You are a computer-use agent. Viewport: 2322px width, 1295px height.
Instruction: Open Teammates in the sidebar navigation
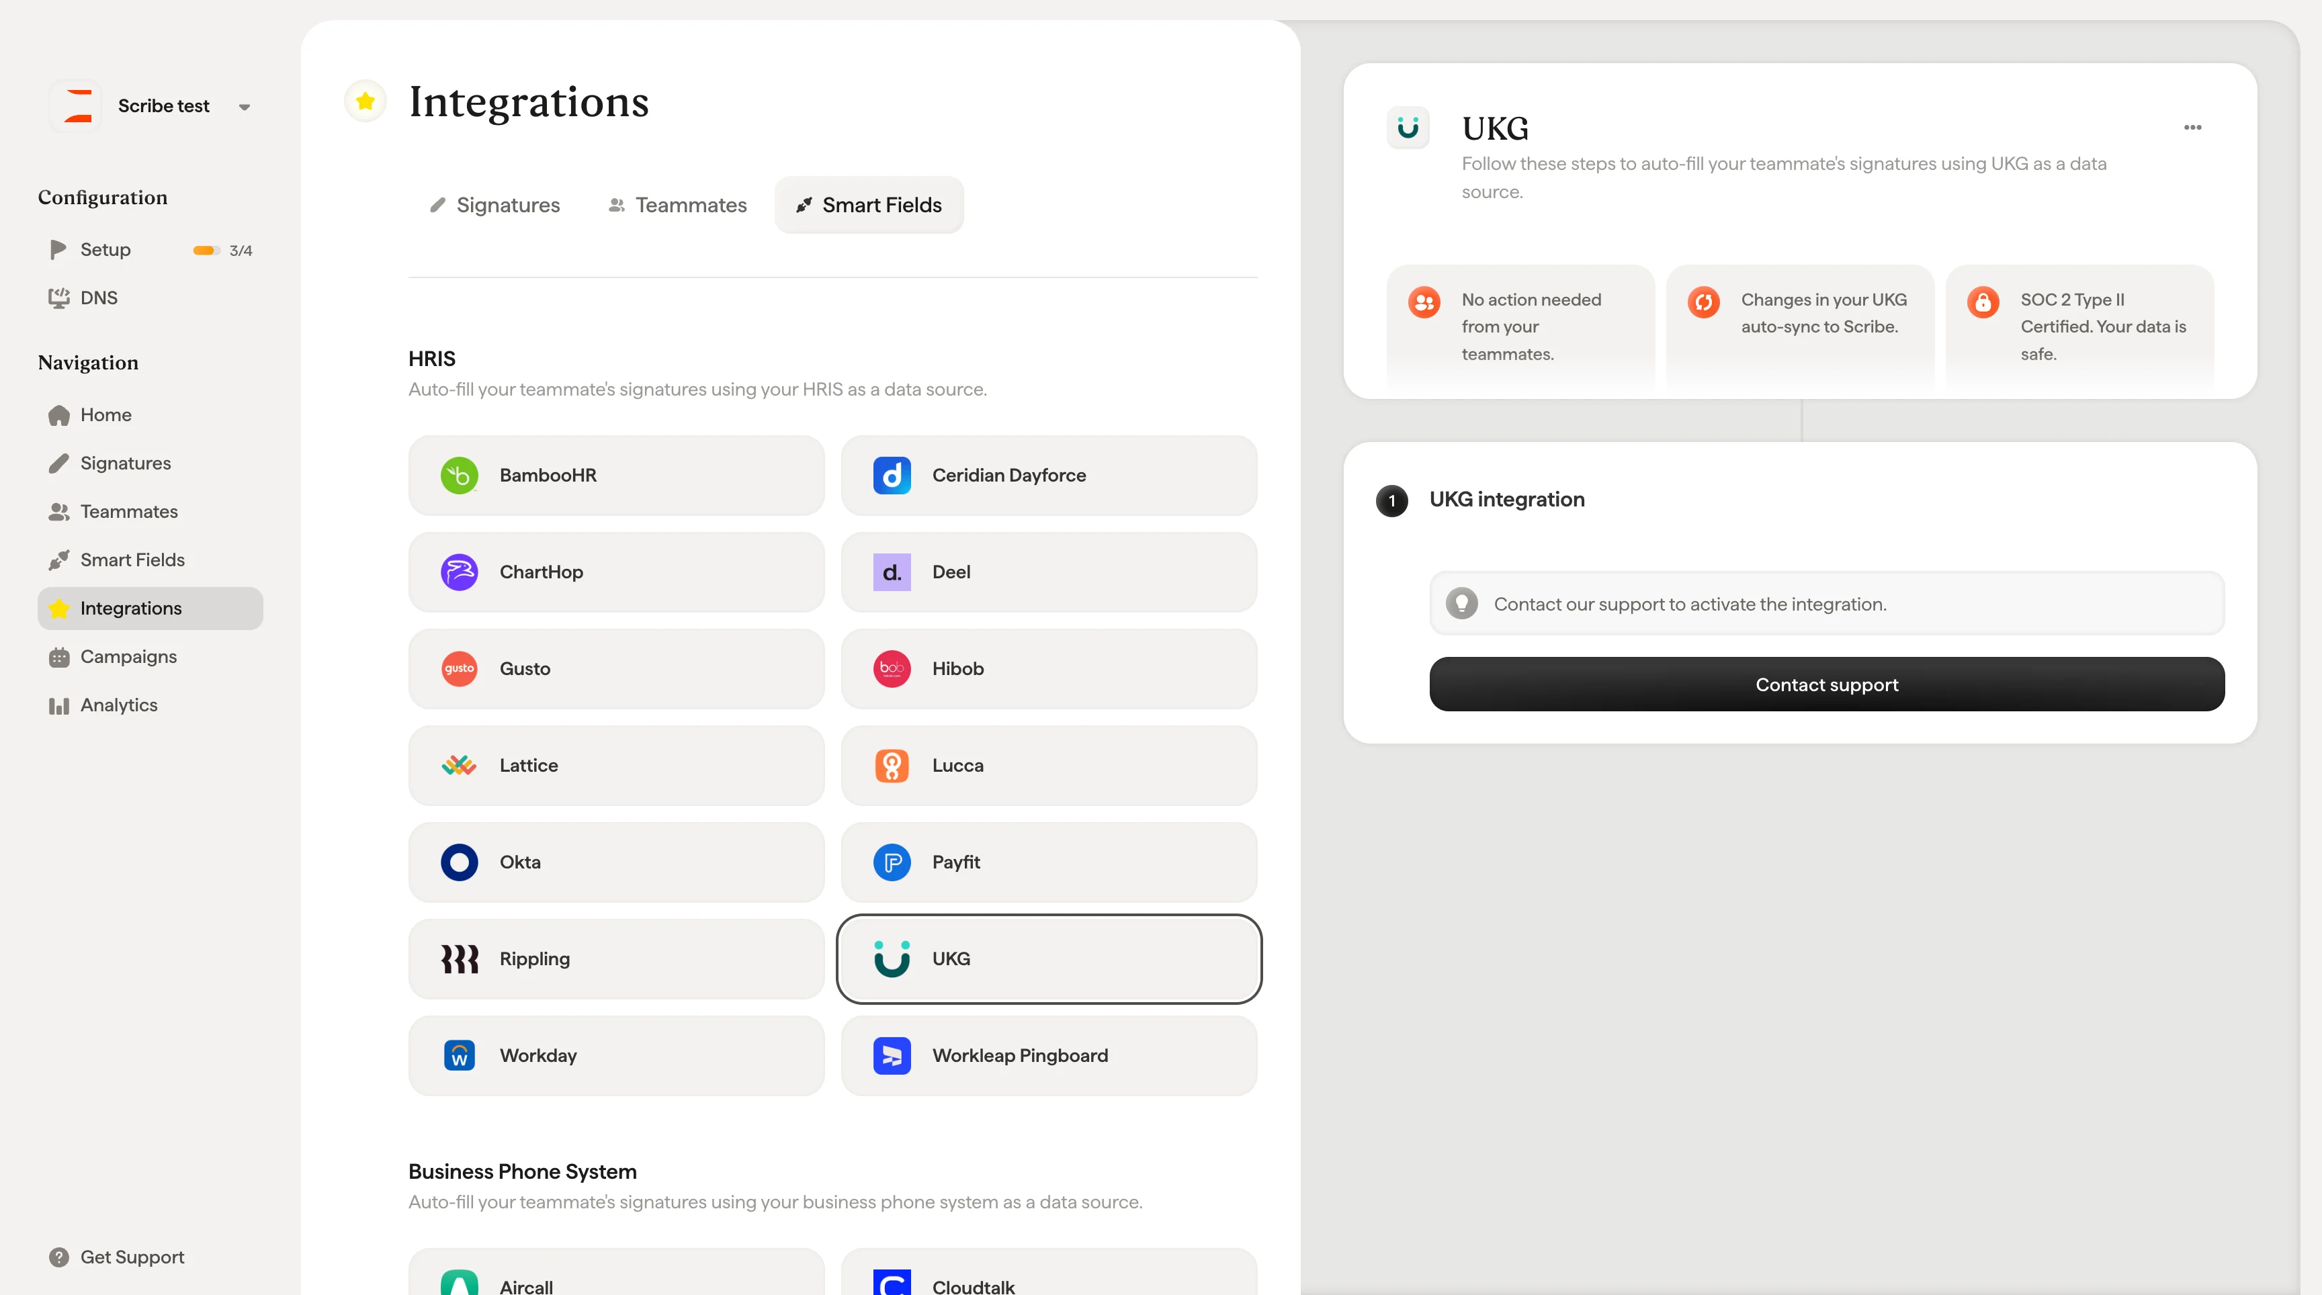tap(129, 511)
